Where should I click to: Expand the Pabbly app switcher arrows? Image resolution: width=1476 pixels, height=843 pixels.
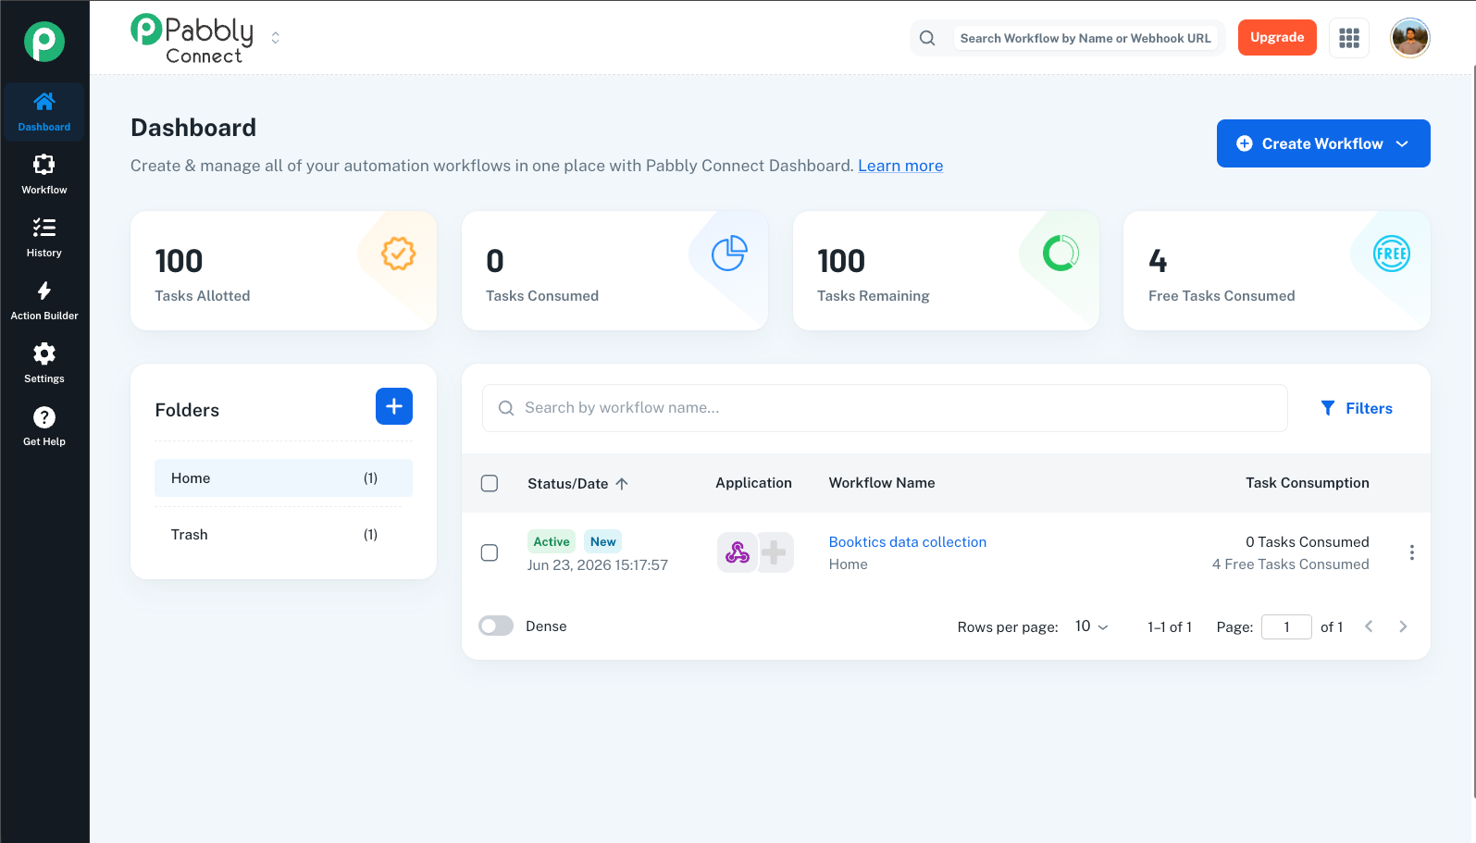pos(275,38)
